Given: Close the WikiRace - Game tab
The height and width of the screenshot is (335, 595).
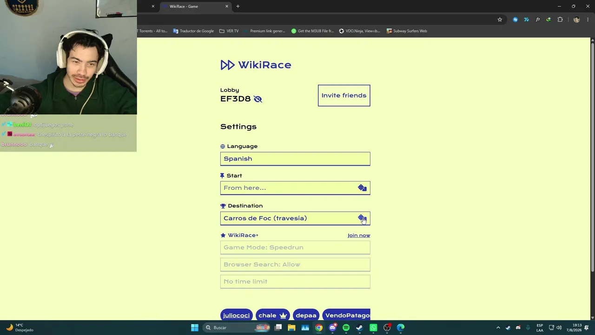Looking at the screenshot, I should tap(227, 7).
